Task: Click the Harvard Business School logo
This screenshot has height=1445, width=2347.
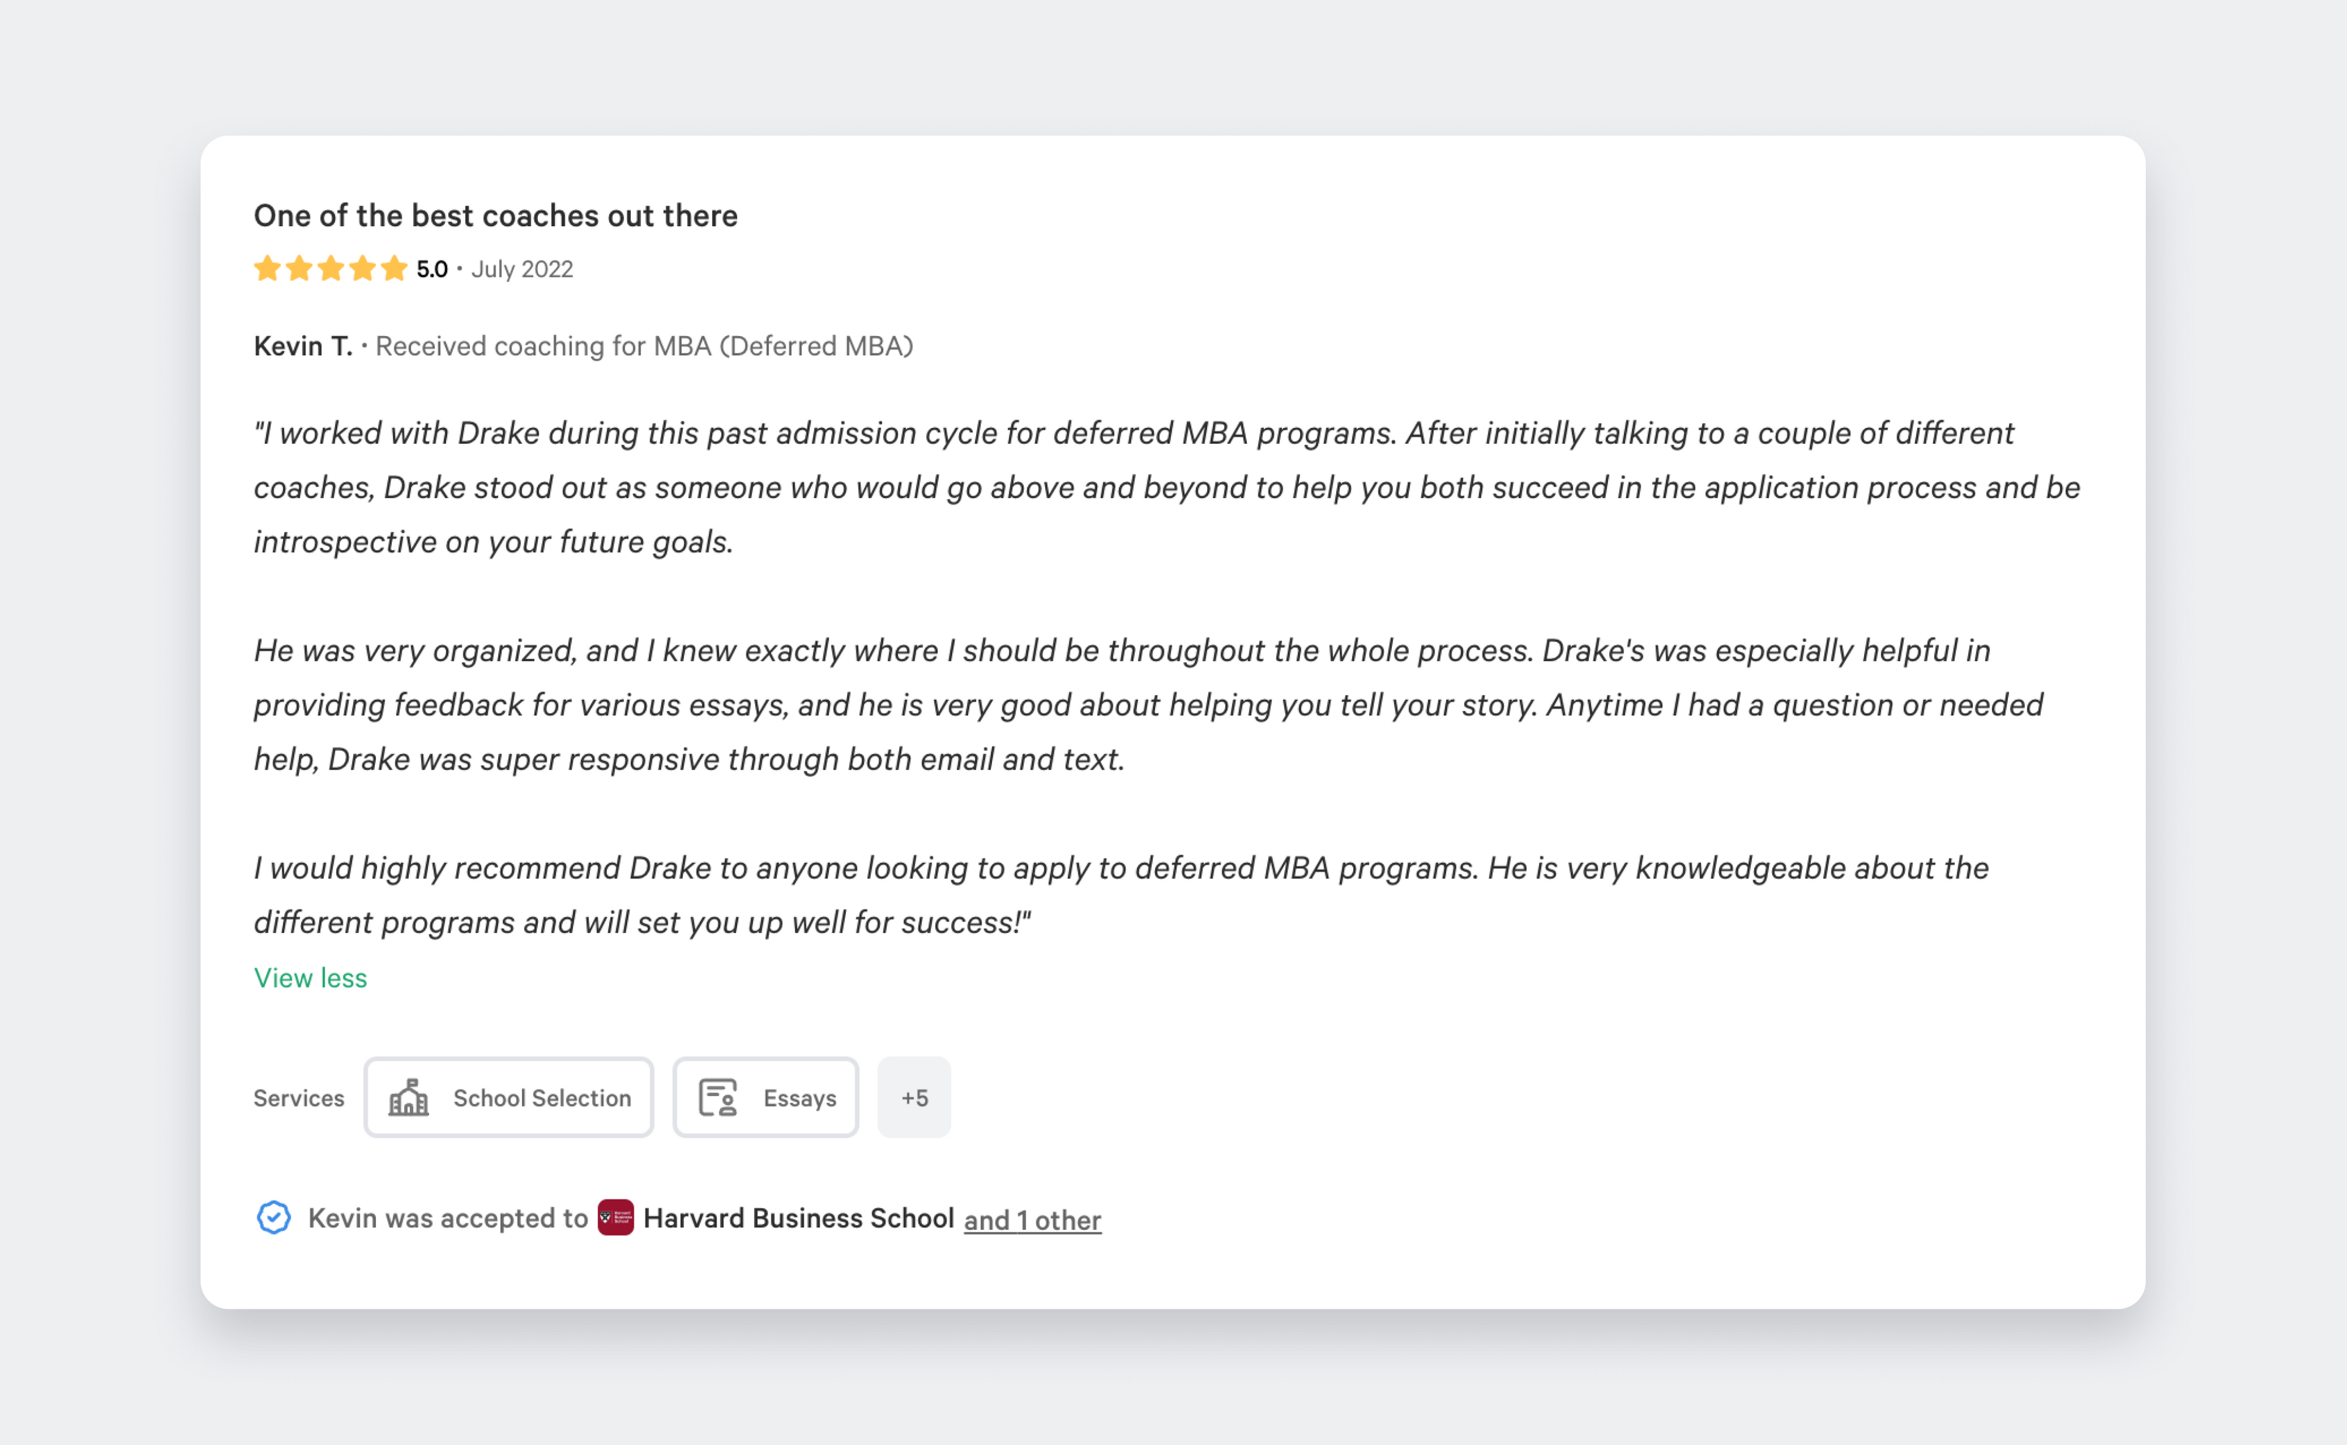Action: click(x=615, y=1218)
